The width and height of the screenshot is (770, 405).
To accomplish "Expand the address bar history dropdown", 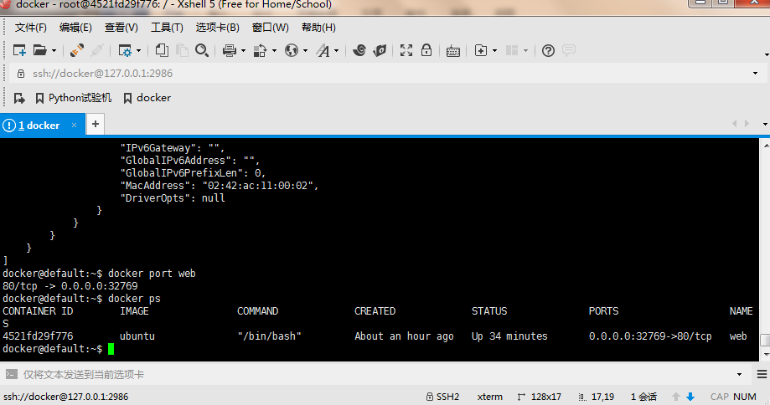I will click(x=755, y=74).
